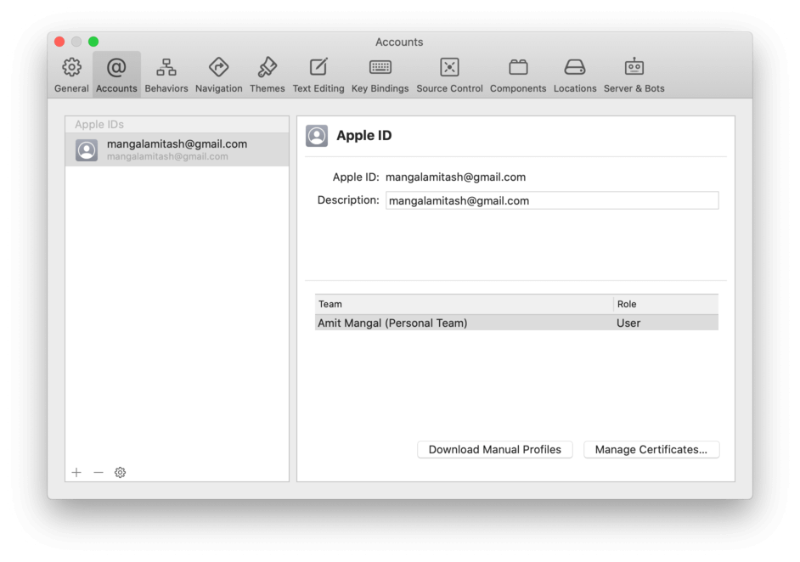Open the Components preferences icon
The width and height of the screenshot is (800, 562).
click(x=518, y=67)
